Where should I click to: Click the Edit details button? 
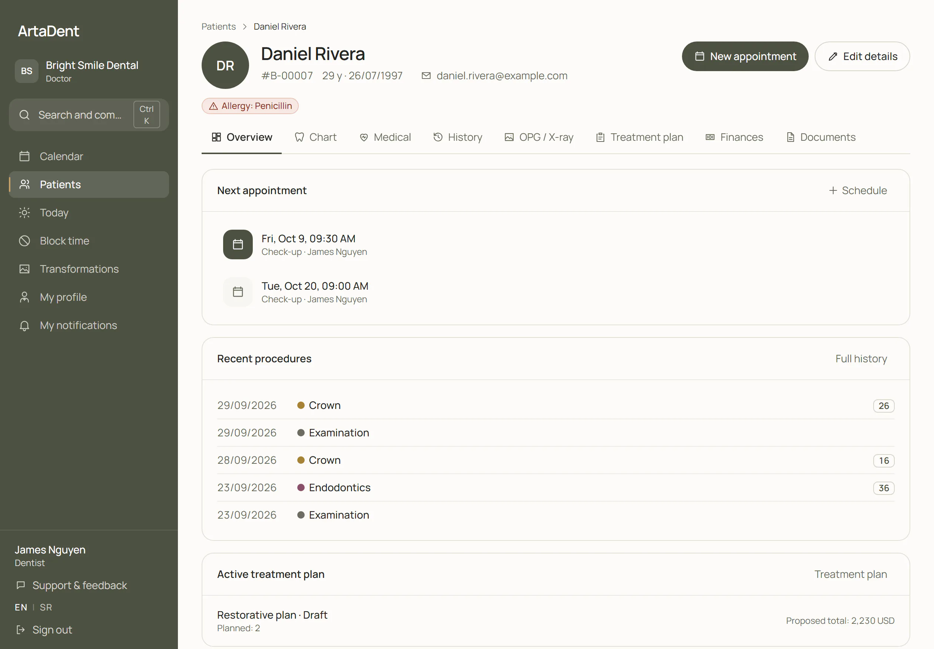point(862,56)
